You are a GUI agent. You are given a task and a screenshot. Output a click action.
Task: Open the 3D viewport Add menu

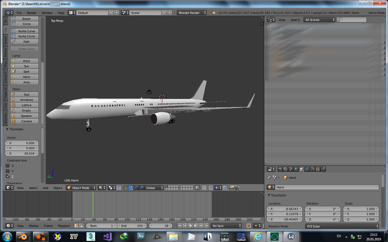coord(45,188)
